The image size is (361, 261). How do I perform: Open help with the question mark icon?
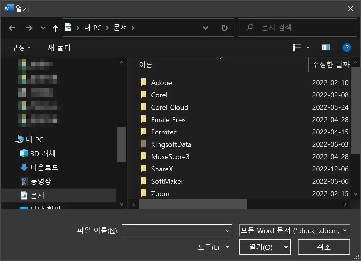coord(347,48)
